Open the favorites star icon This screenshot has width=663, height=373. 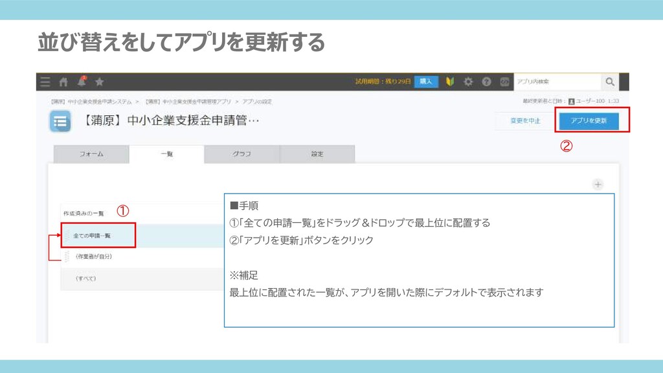pos(99,82)
